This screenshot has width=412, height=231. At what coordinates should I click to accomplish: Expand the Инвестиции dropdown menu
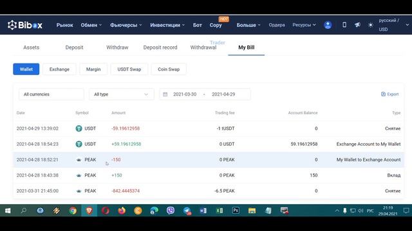[167, 25]
